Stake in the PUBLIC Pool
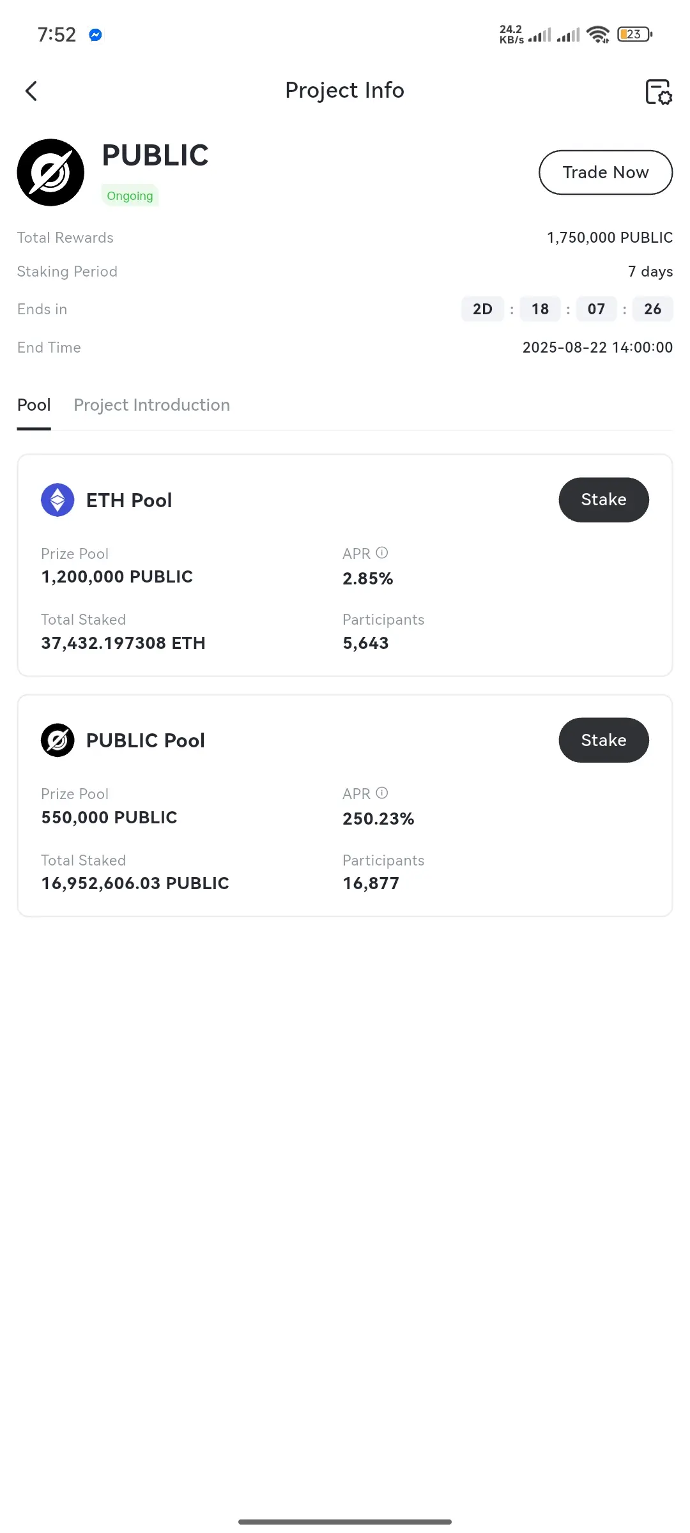The image size is (690, 1533). (604, 740)
